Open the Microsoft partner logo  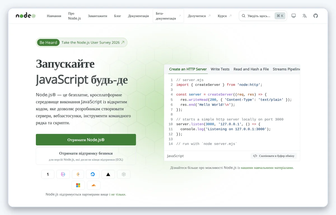[78, 185]
